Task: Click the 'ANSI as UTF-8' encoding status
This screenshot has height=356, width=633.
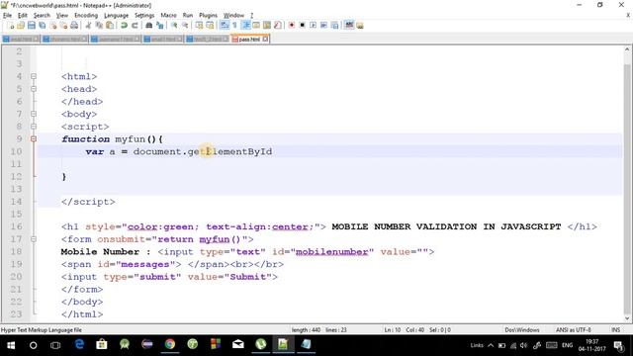Action: pos(574,329)
